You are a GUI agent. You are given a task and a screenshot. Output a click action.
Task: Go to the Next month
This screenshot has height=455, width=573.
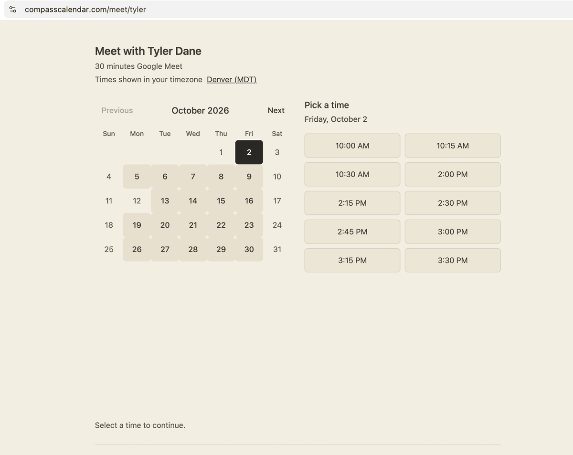click(x=276, y=110)
